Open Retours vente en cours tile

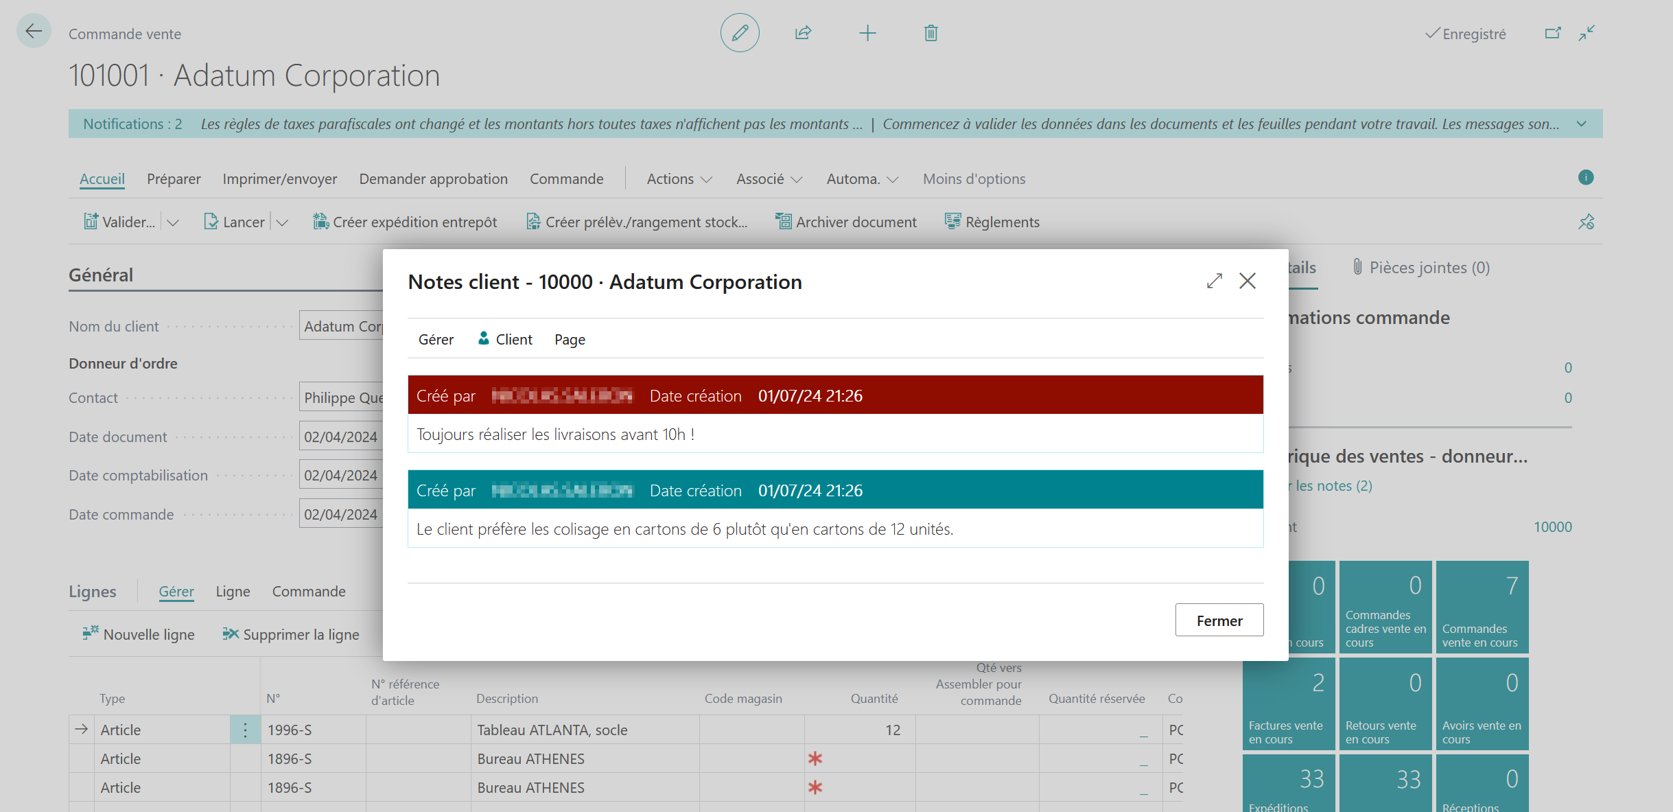(x=1385, y=704)
